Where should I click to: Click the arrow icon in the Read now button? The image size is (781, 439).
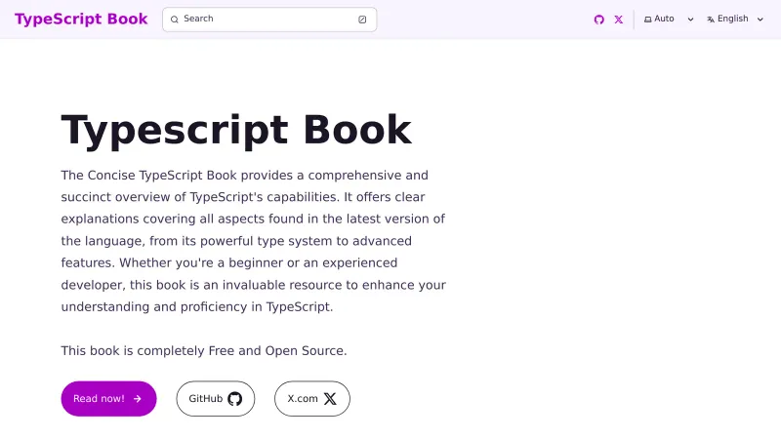click(x=138, y=399)
